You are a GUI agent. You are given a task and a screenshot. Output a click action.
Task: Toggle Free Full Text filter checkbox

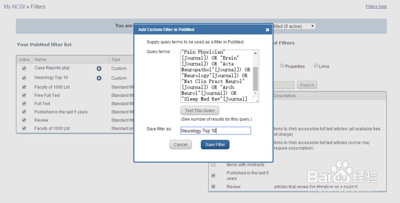coord(24,96)
